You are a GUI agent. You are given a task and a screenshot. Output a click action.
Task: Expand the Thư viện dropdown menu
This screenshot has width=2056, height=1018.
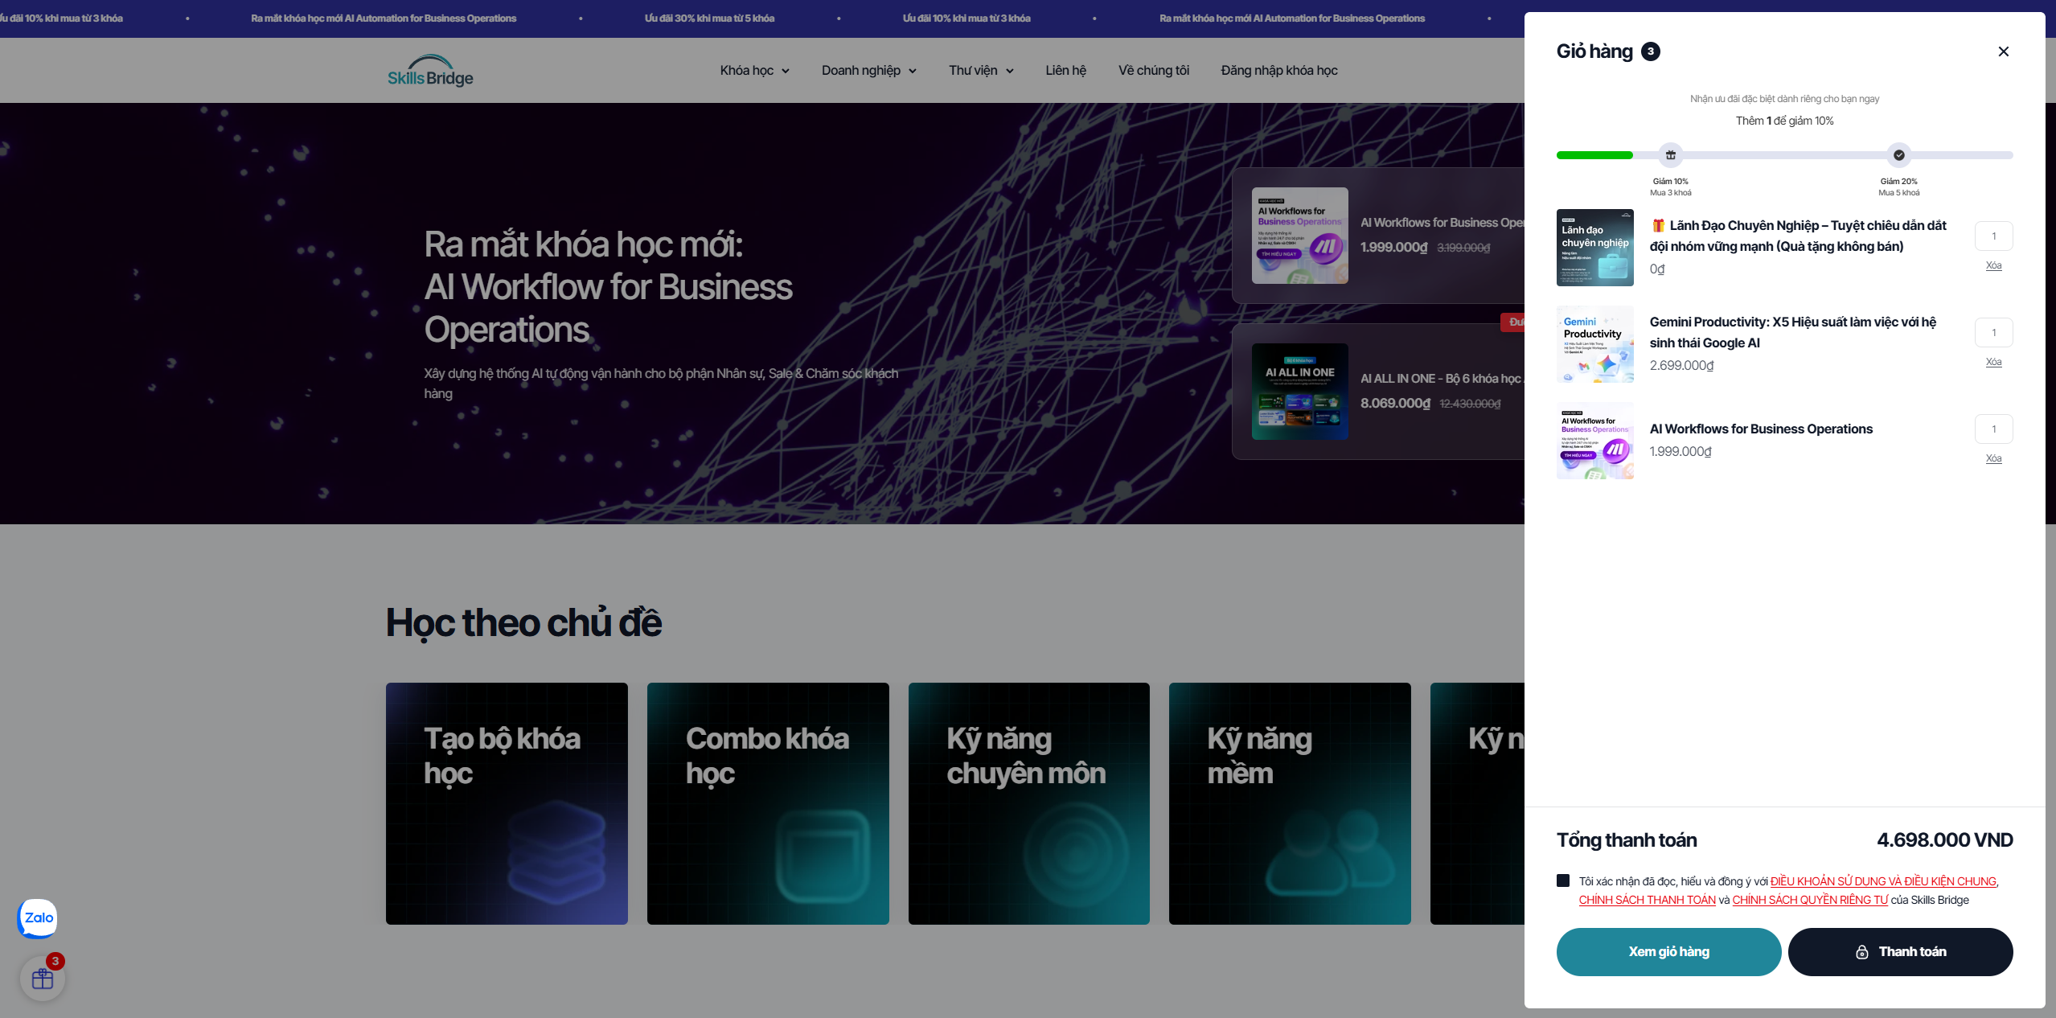coord(980,71)
